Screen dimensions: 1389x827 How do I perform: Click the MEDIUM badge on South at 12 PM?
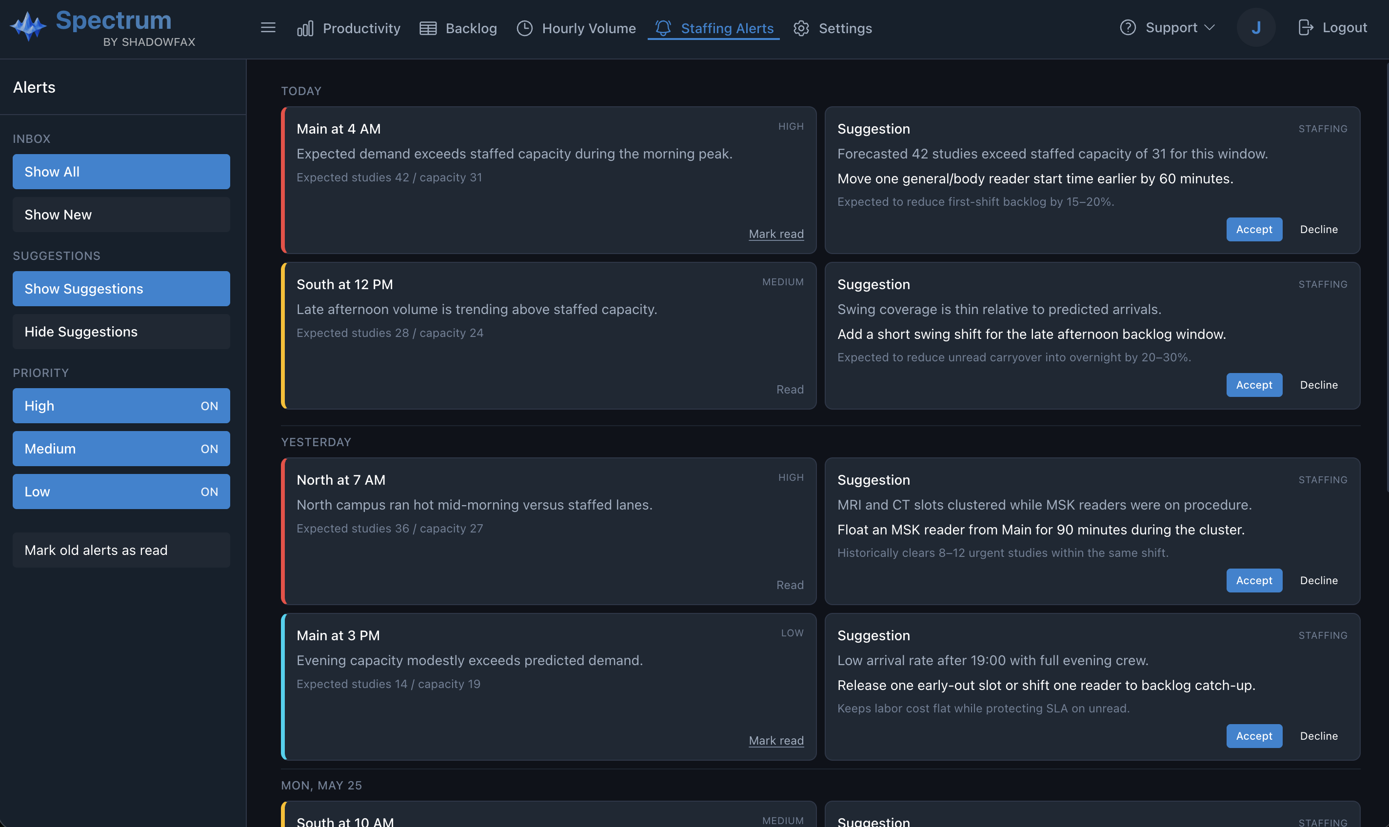click(783, 282)
